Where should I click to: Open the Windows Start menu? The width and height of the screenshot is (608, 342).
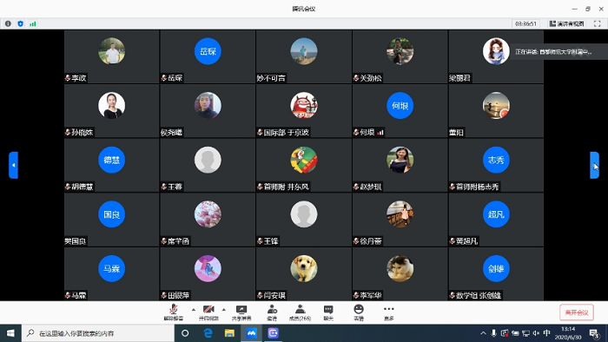[x=10, y=333]
